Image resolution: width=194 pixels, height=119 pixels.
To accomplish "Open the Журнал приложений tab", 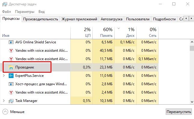I will (x=79, y=19).
